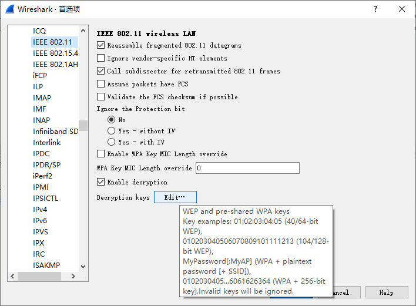
Task: Click the Ignore the Protection bit label
Action: point(140,109)
